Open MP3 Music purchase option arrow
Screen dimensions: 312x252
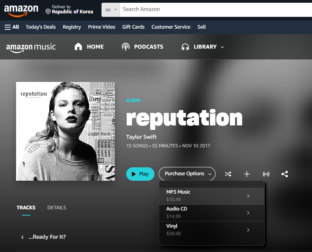click(x=248, y=196)
